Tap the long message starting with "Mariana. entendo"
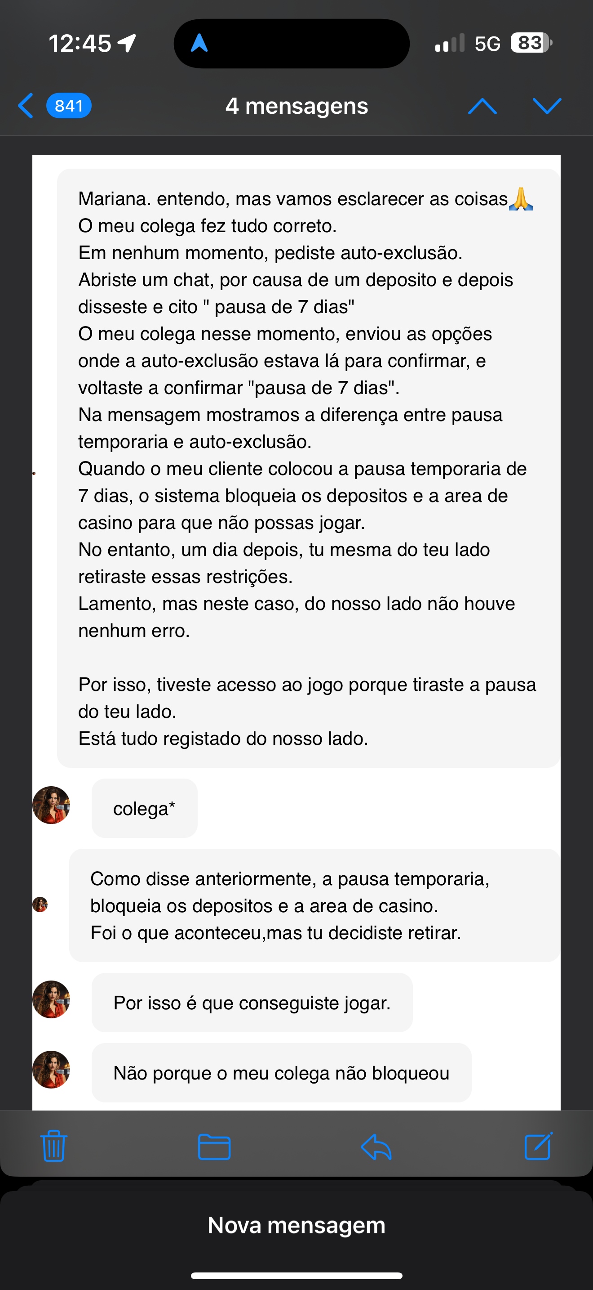The height and width of the screenshot is (1290, 593). pyautogui.click(x=308, y=468)
